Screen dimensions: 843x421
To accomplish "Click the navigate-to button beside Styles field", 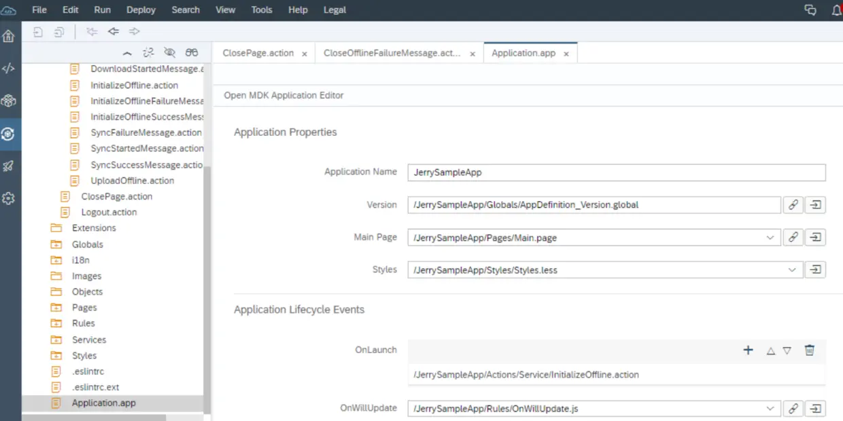I will pos(815,270).
